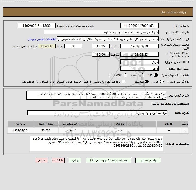Viewport: 196px width, 190px height.
Task: Click row number 1 cell
Action: tap(185, 130)
